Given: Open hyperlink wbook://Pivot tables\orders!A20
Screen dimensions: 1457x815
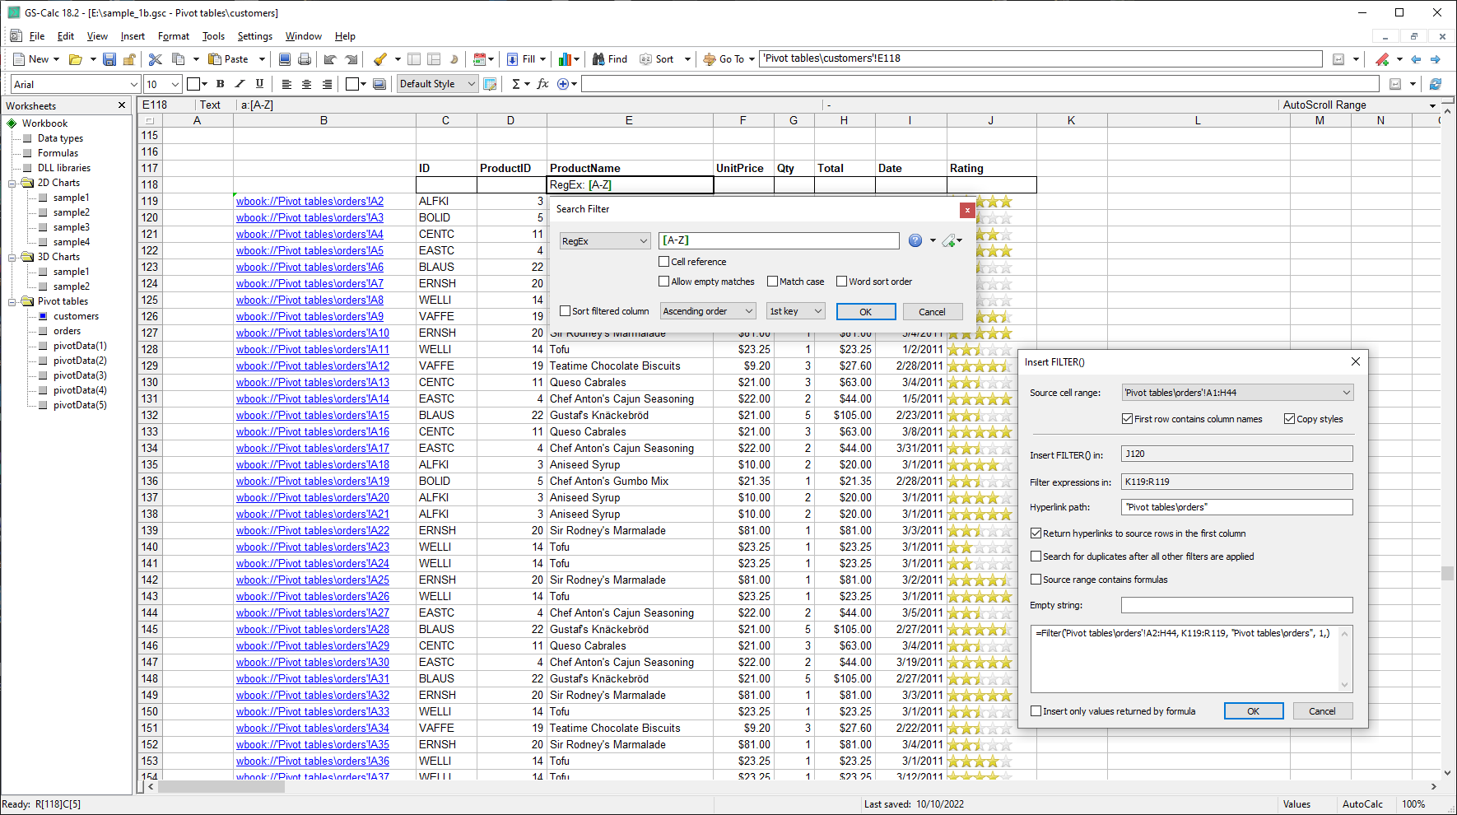Looking at the screenshot, I should click(313, 498).
